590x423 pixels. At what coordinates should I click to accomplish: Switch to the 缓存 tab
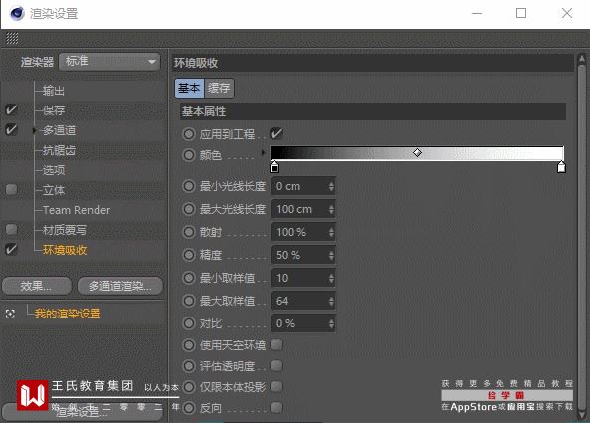[219, 88]
